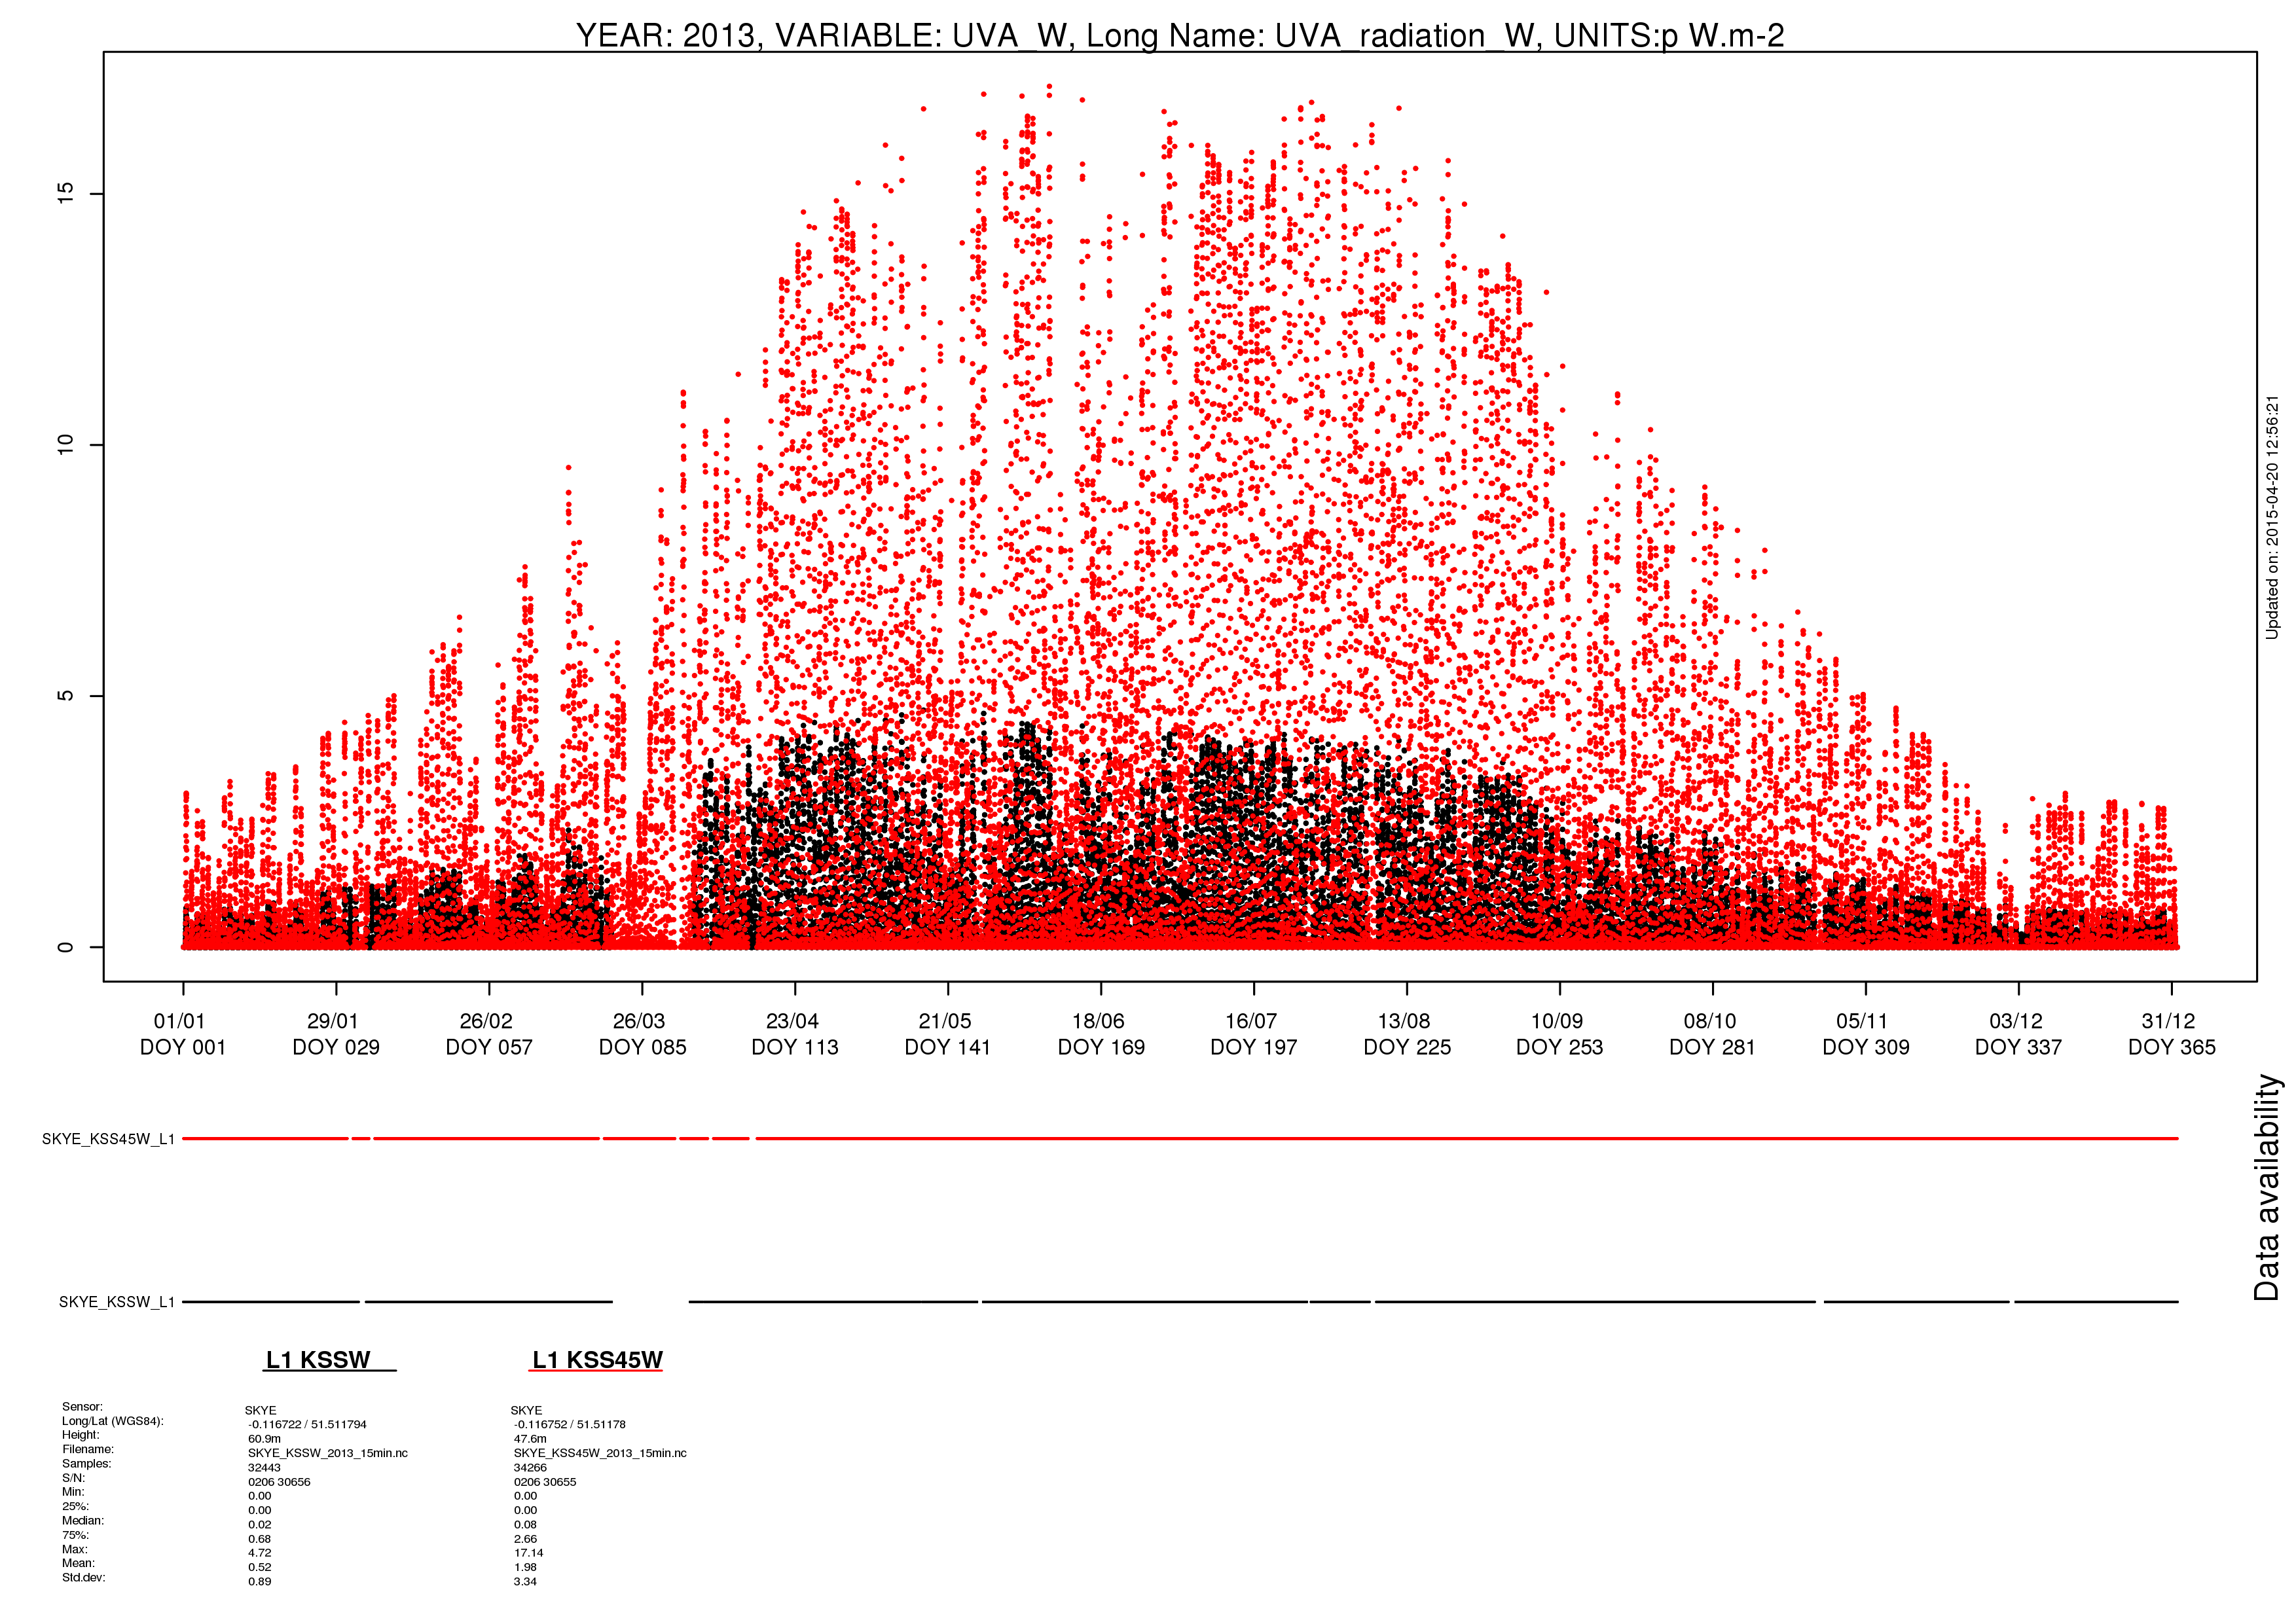Click the x-axis label "DOY 253"
2296x1624 pixels.
point(1560,1047)
